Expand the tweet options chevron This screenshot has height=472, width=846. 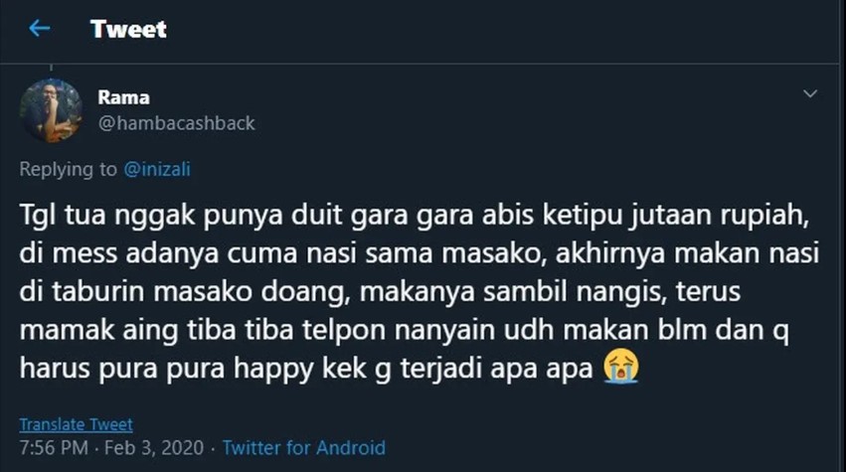pyautogui.click(x=810, y=94)
